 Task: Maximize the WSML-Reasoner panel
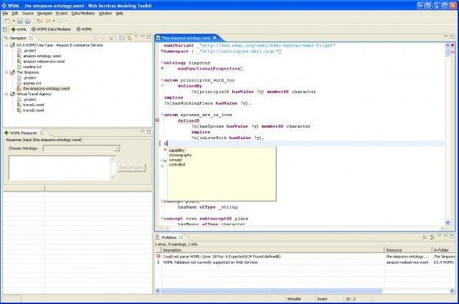tap(148, 132)
